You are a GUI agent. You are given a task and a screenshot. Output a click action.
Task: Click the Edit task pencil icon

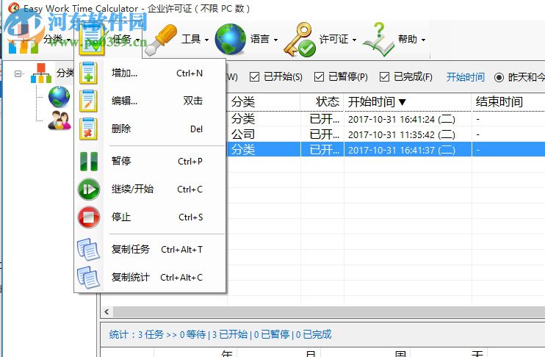[88, 101]
